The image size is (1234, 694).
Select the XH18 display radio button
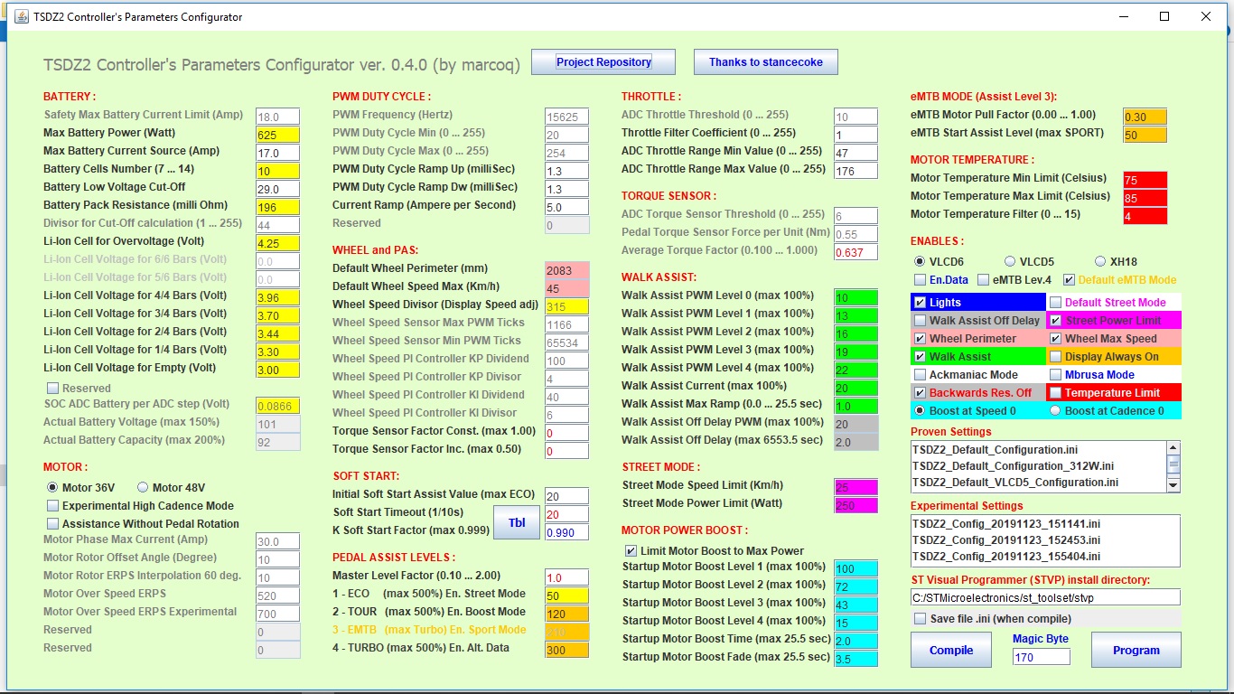point(1100,261)
